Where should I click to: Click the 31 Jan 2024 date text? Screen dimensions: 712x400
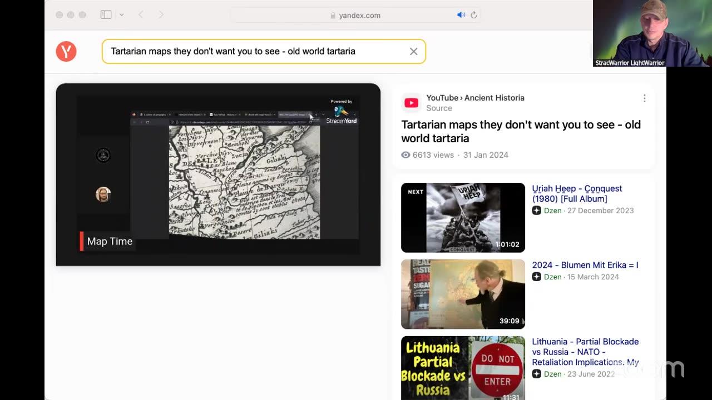click(x=486, y=155)
